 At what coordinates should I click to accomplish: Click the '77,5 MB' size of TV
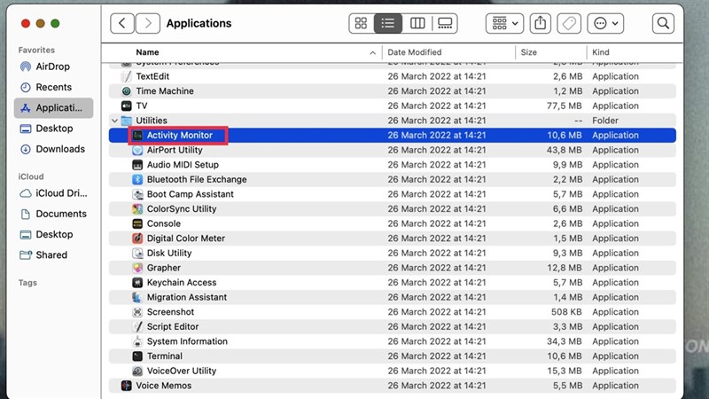tap(565, 106)
